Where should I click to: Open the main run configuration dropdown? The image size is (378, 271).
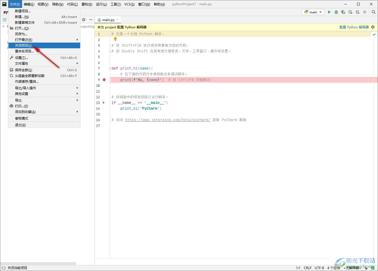pos(313,12)
